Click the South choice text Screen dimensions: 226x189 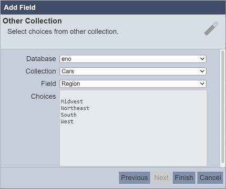pos(68,115)
